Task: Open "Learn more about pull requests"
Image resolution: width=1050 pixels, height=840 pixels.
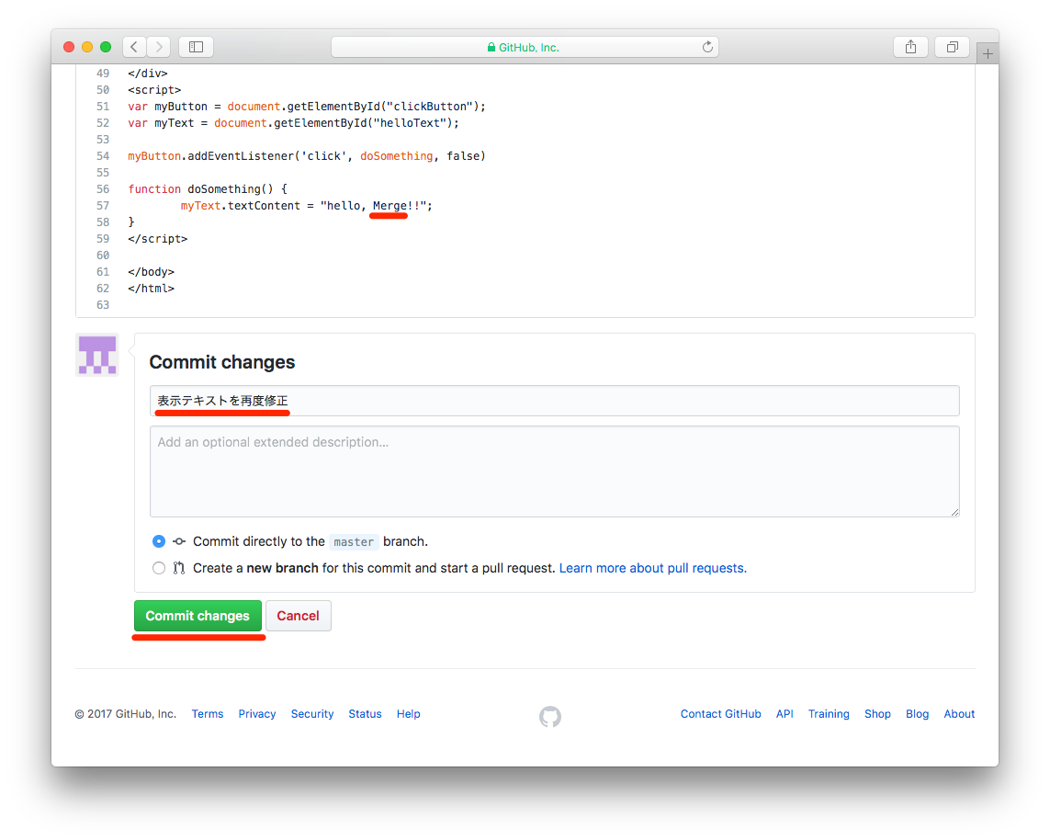Action: click(x=652, y=568)
